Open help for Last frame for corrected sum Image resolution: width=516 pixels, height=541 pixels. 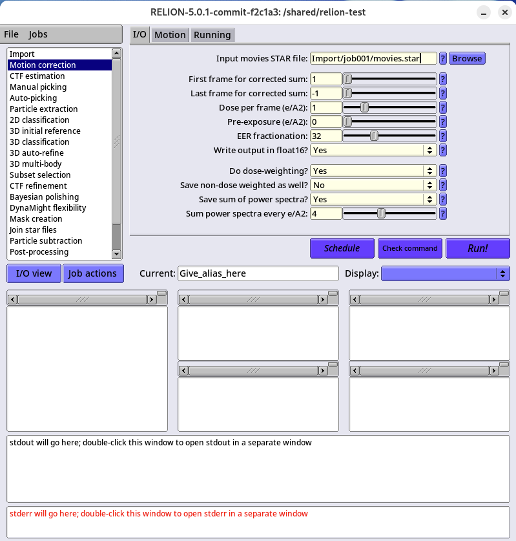[x=443, y=93]
